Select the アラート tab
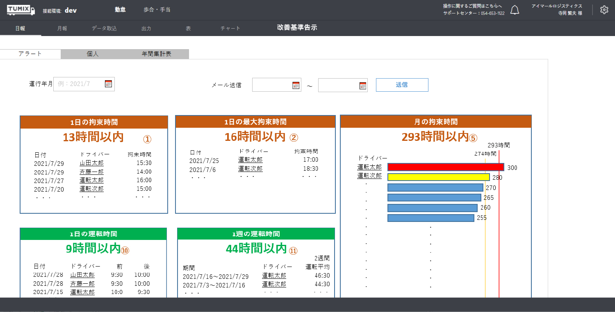The width and height of the screenshot is (615, 312). coord(30,54)
